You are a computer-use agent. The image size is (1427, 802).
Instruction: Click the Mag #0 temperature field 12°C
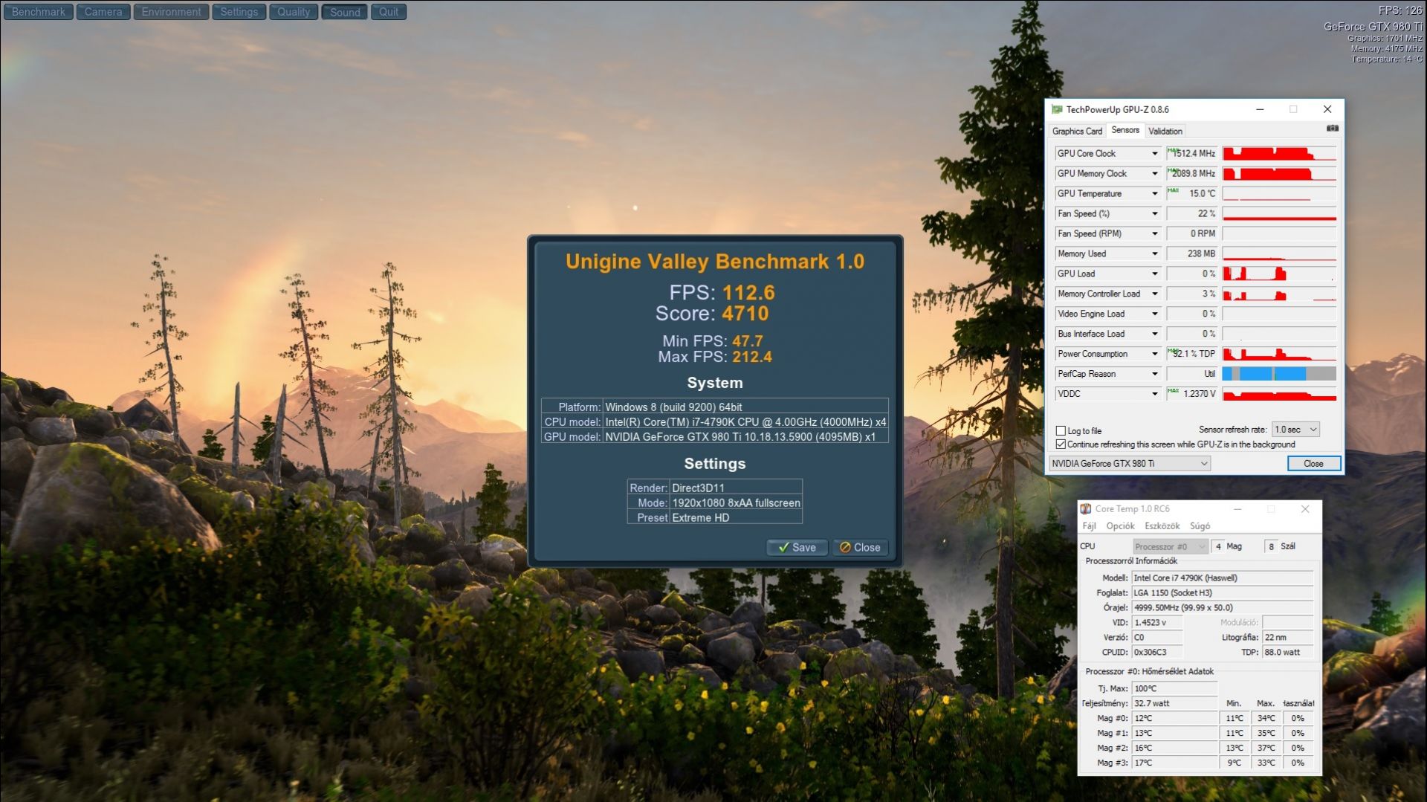[x=1174, y=719]
